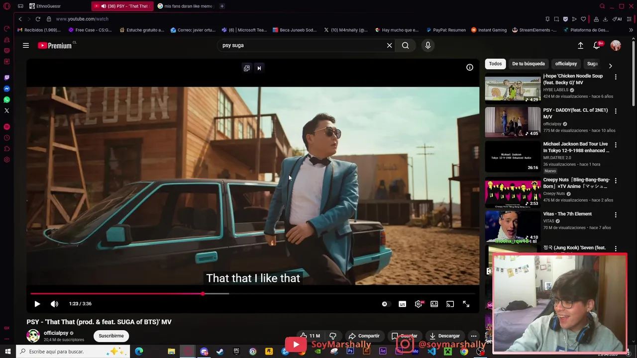The width and height of the screenshot is (637, 358).
Task: Open options for Jung Kook 'Seven' video
Action: coord(616,249)
